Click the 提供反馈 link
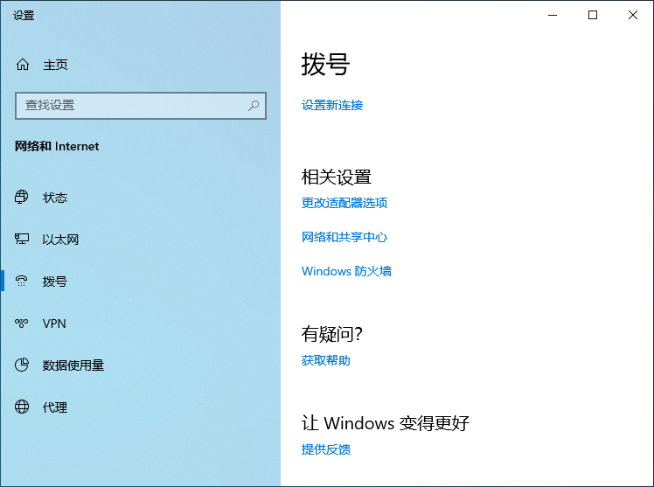Viewport: 654px width, 487px height. coord(326,449)
